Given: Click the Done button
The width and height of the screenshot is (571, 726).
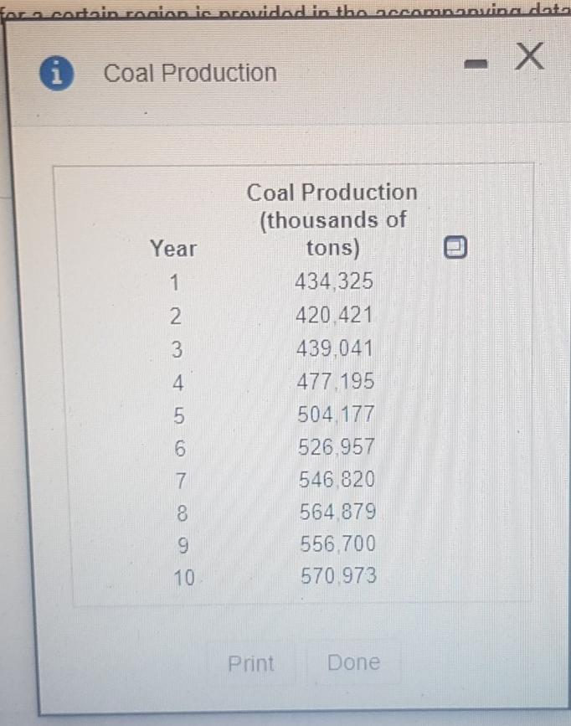Looking at the screenshot, I should click(354, 662).
